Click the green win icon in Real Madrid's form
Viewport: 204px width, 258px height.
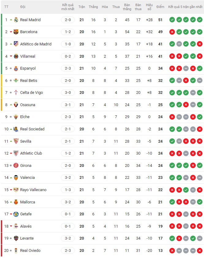[172, 20]
